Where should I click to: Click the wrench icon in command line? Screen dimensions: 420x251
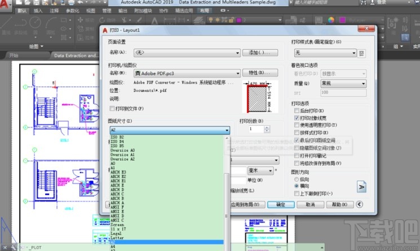13,248
